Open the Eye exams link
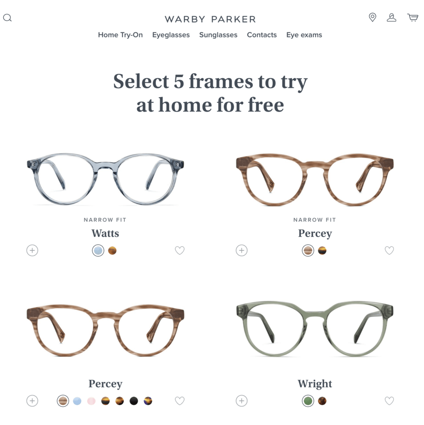The width and height of the screenshot is (424, 425). (x=304, y=35)
